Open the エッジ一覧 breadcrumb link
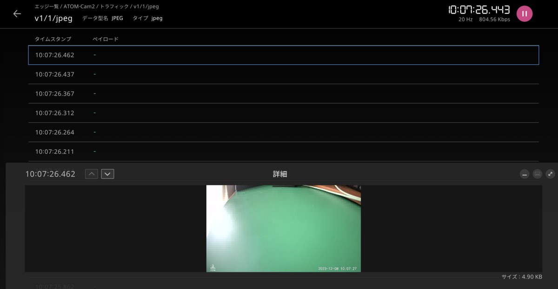The width and height of the screenshot is (558, 289). [46, 7]
